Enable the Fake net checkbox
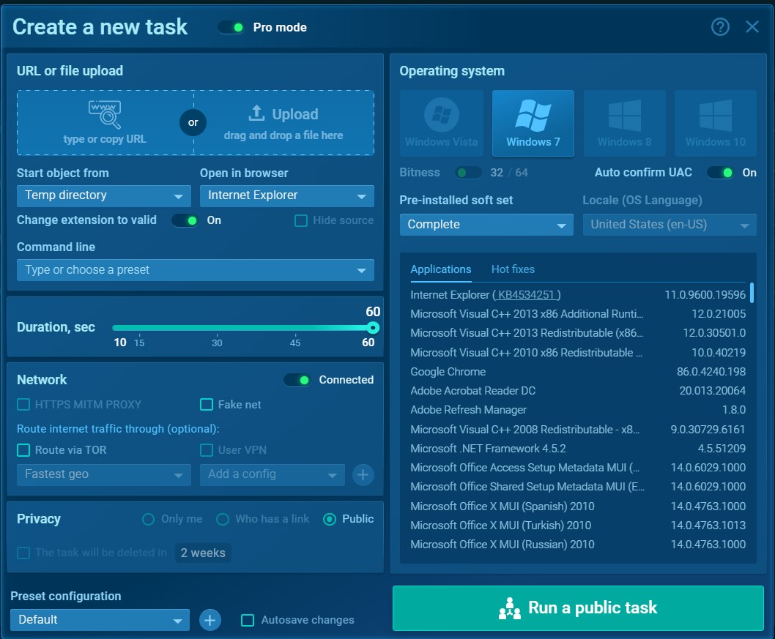This screenshot has height=639, width=775. [206, 405]
